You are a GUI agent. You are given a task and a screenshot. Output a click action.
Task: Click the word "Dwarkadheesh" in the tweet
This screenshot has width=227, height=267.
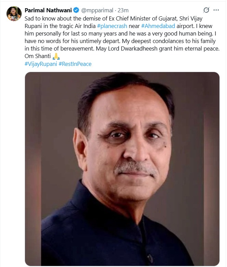point(139,48)
